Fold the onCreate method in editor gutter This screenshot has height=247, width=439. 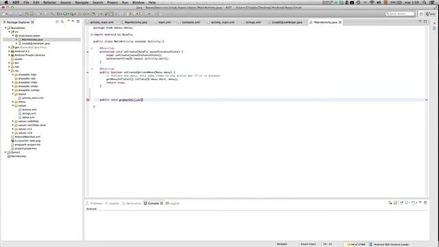click(x=91, y=48)
